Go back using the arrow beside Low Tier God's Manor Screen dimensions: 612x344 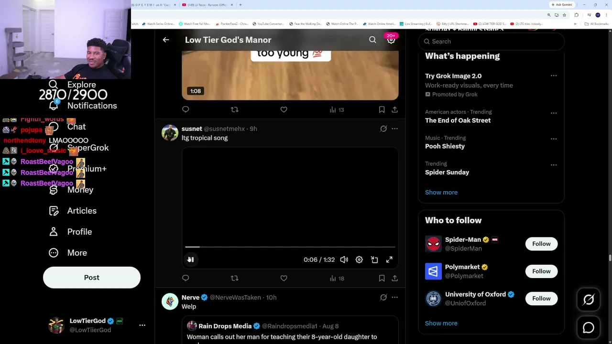(166, 40)
